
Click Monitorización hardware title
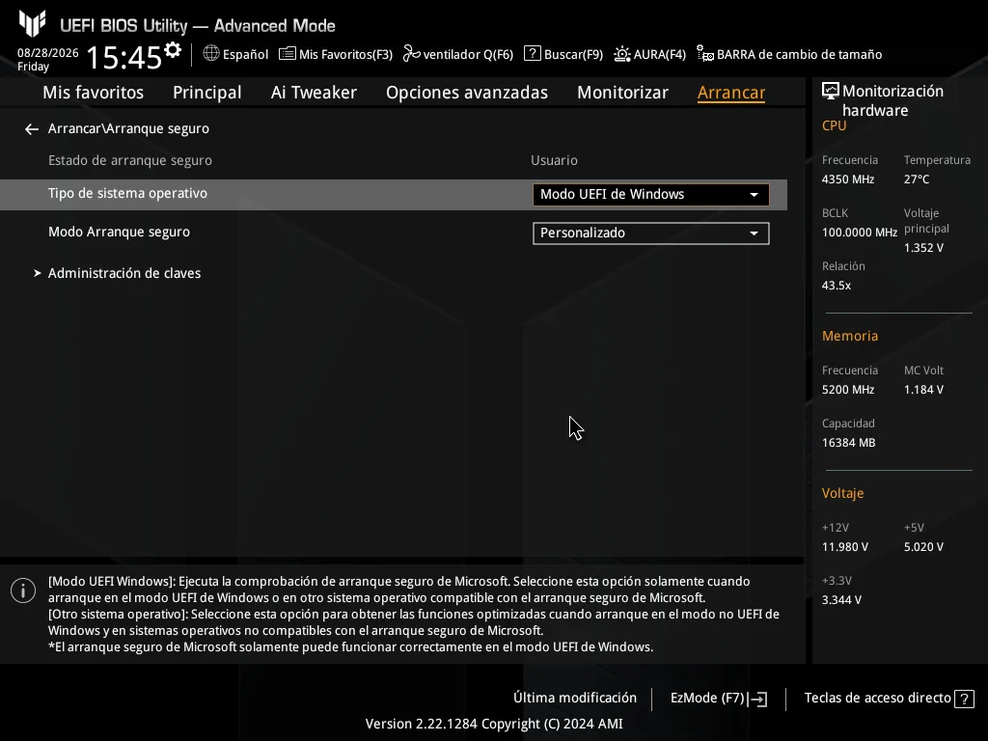click(x=892, y=100)
